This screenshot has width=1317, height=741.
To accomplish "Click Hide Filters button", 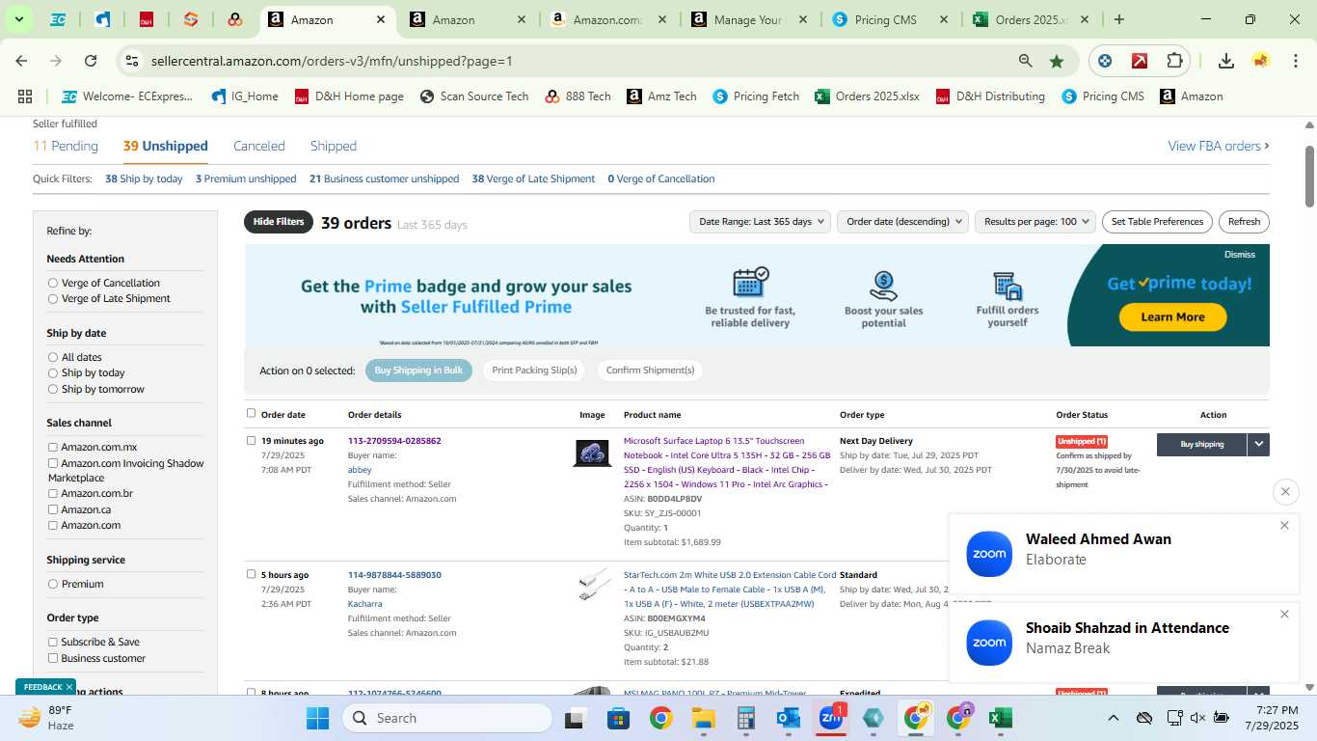I will click(279, 222).
